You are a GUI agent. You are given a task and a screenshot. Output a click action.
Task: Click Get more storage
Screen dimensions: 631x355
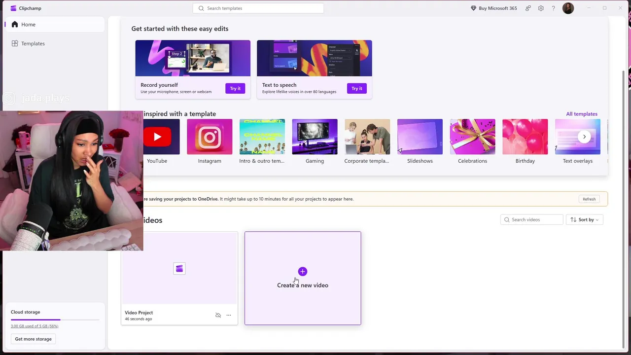coord(33,339)
